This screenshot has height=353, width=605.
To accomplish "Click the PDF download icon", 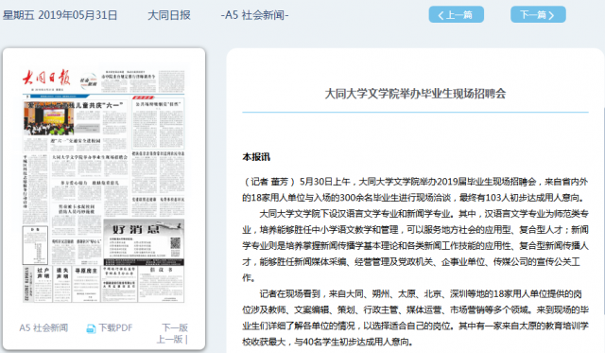I will [91, 328].
